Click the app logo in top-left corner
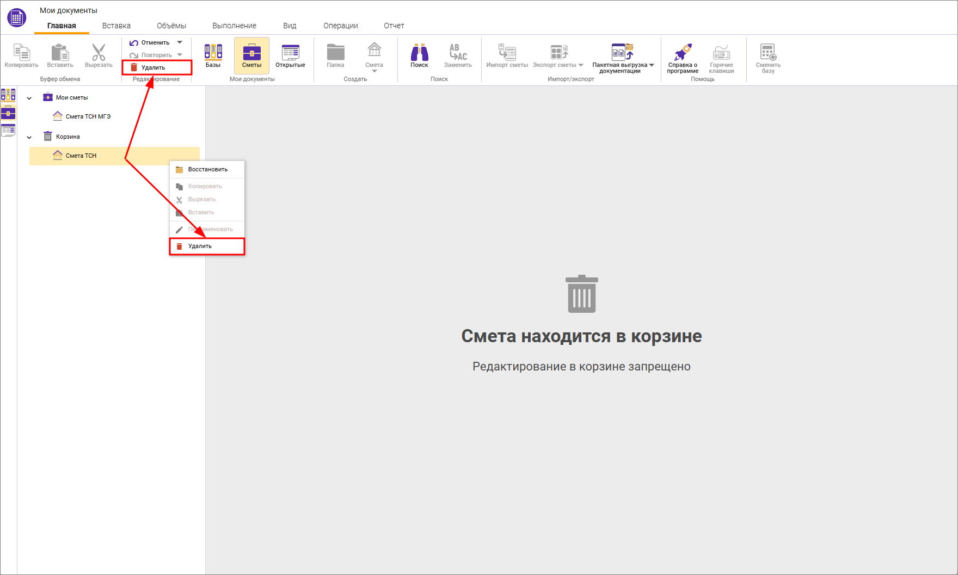Viewport: 958px width, 575px height. pyautogui.click(x=17, y=17)
